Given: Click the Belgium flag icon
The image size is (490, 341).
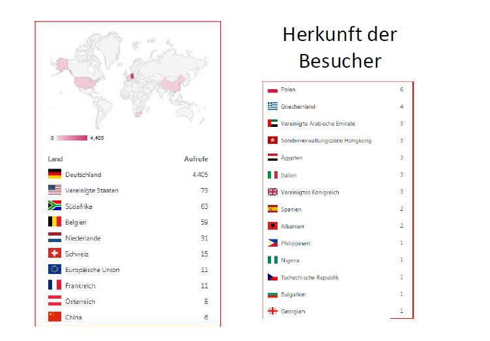Looking at the screenshot, I should [x=55, y=221].
